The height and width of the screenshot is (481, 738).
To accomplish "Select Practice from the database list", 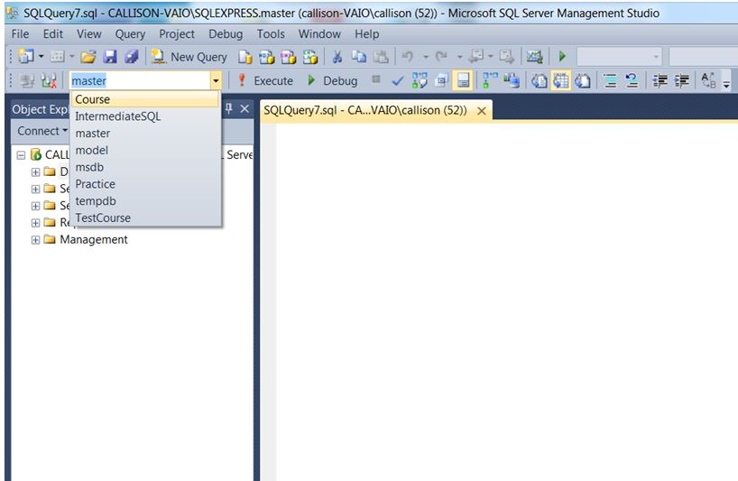I will (x=145, y=184).
